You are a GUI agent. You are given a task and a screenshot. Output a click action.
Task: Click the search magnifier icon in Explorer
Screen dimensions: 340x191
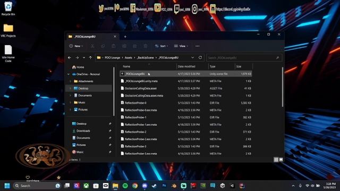(x=277, y=58)
